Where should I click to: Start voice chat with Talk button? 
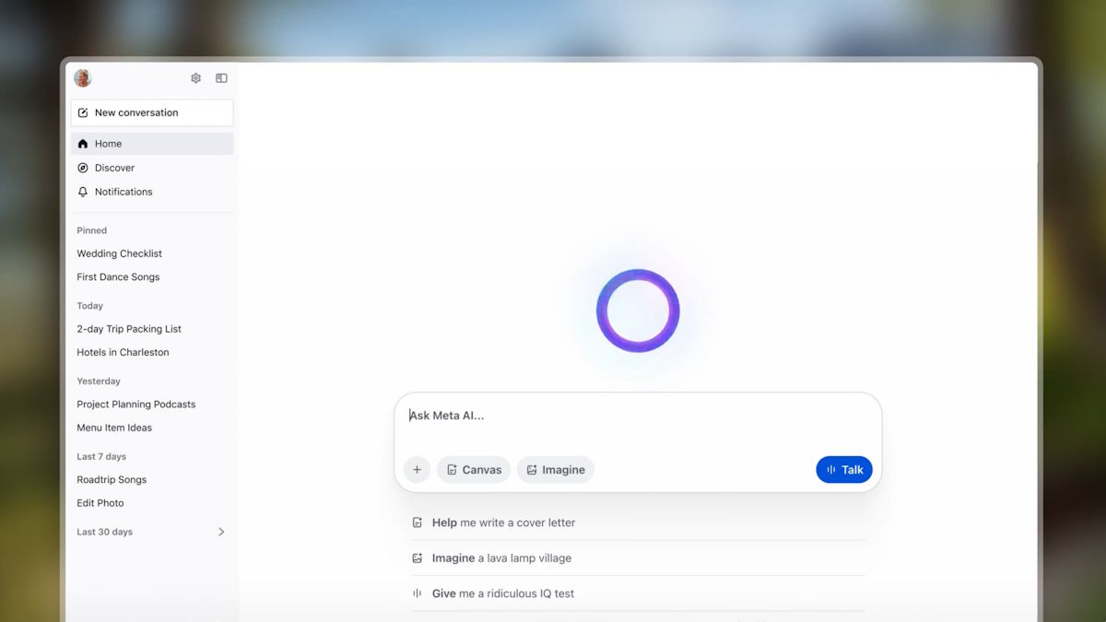[x=844, y=470]
